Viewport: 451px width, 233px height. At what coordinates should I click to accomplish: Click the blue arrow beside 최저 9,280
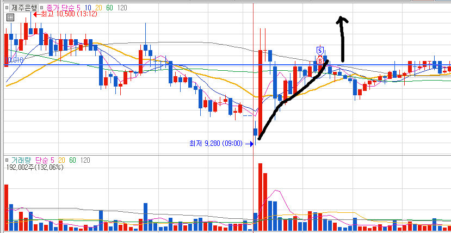click(x=249, y=144)
